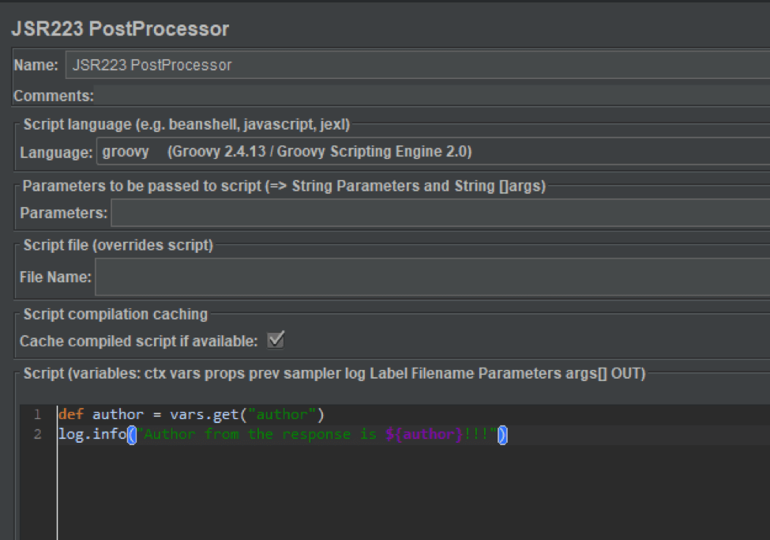
Task: Click highlighted opening parenthesis after log.info
Action: (132, 434)
